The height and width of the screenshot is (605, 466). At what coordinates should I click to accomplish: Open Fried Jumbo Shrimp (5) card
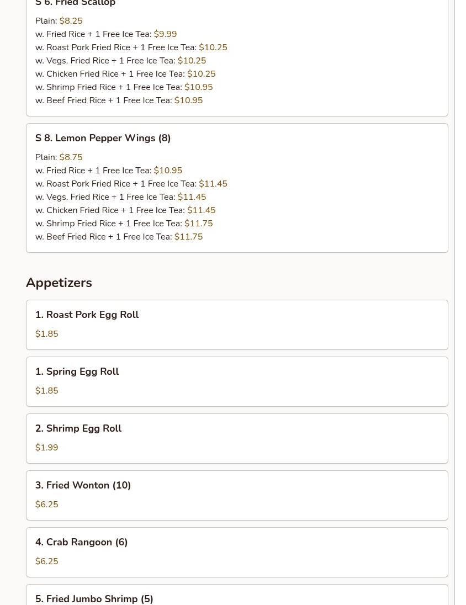coord(237,595)
